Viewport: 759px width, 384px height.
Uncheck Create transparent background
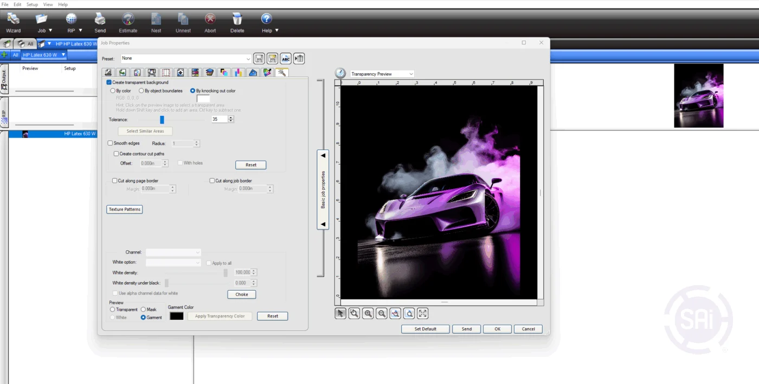tap(109, 82)
